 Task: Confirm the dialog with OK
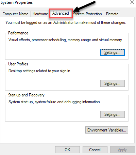(x=67, y=150)
